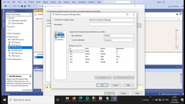Collapse the Favorites group in SSIS Toolbox
The height and width of the screenshot is (104, 185).
[x=7, y=18]
